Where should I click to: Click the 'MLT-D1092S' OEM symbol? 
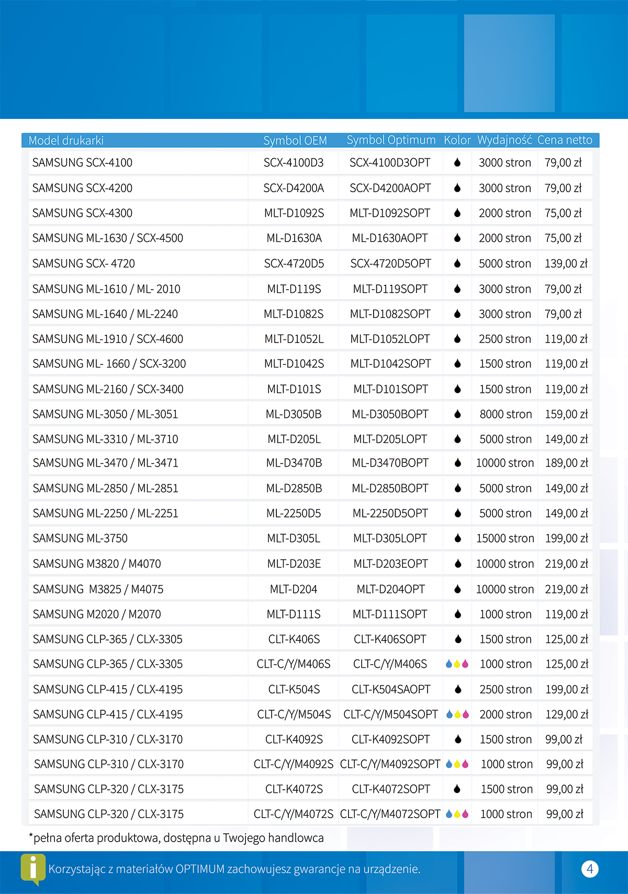[x=294, y=213]
